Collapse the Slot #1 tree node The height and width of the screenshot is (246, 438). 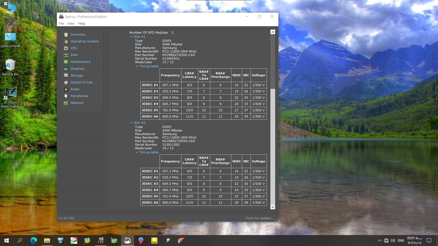(131, 37)
